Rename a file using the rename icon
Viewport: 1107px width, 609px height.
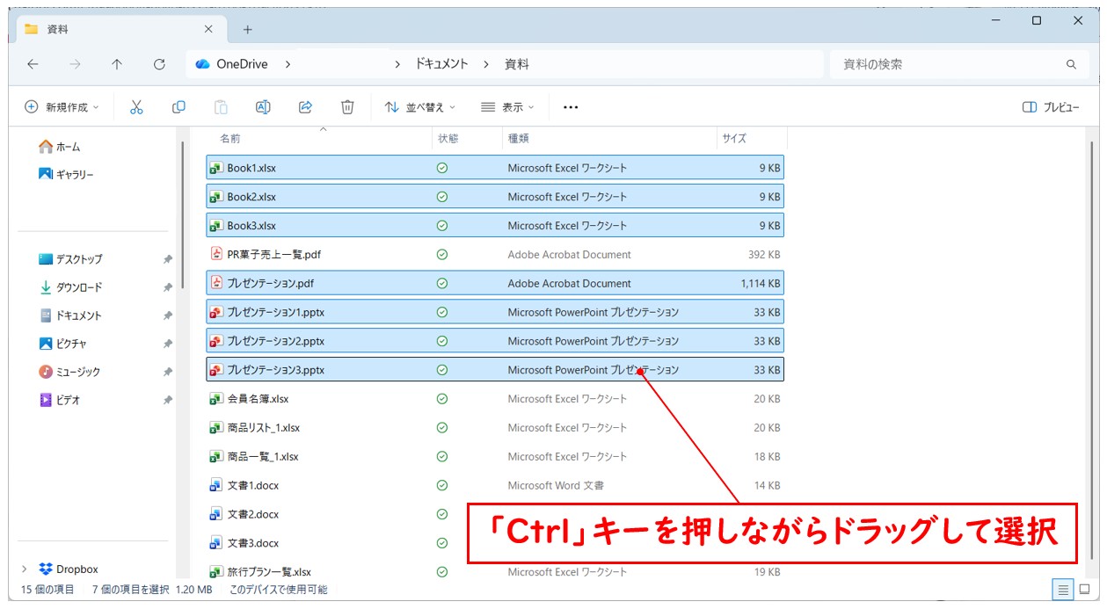[x=262, y=106]
